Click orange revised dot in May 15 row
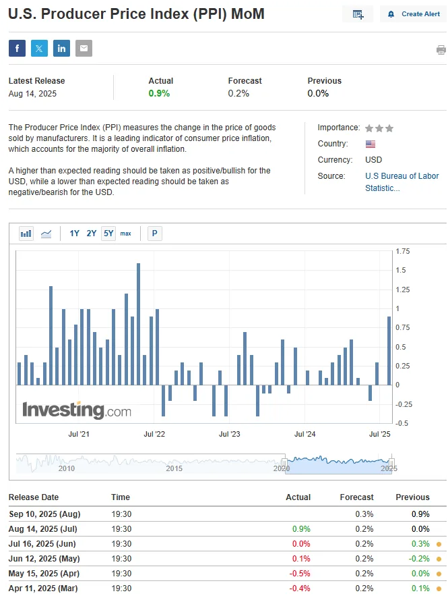Viewport: 448px width, 602px height. click(439, 574)
